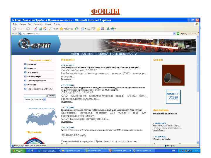211x158 pixels.
Task: Click the green Go (Переход) button
Action: click(x=182, y=33)
